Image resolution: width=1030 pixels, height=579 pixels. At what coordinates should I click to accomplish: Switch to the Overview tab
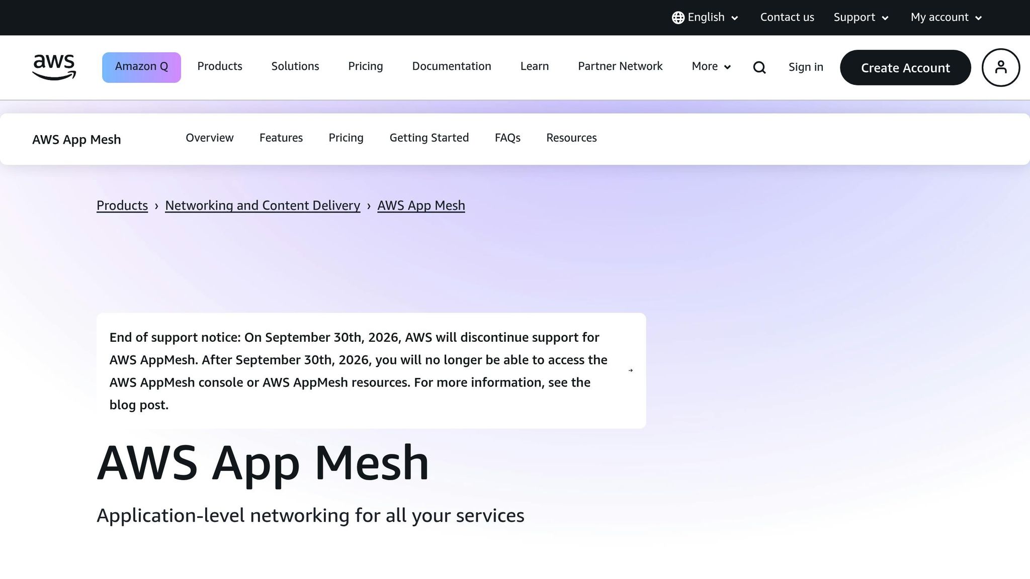(210, 138)
